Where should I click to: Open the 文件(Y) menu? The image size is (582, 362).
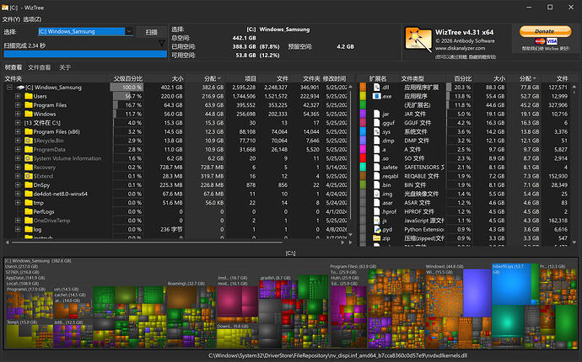(x=11, y=19)
